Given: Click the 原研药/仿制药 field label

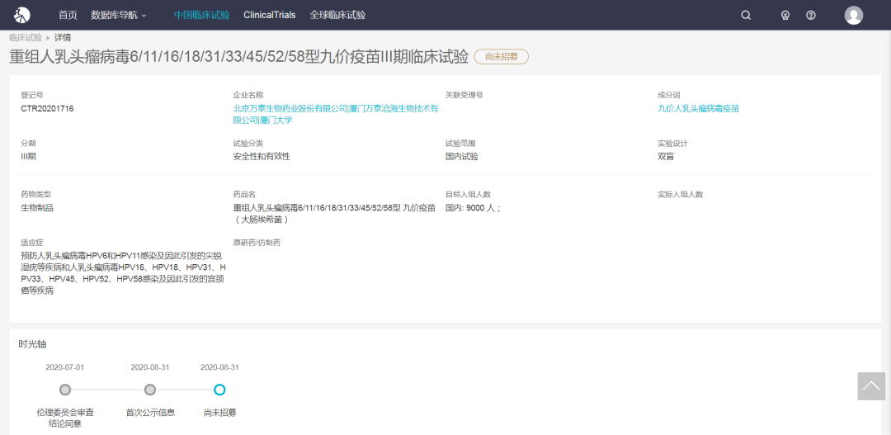Looking at the screenshot, I should tap(257, 243).
